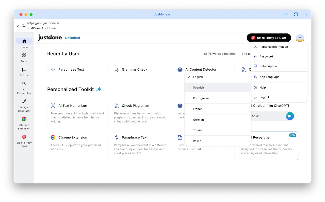
Task: Open AI Chat in sidebar
Action: [x=24, y=70]
